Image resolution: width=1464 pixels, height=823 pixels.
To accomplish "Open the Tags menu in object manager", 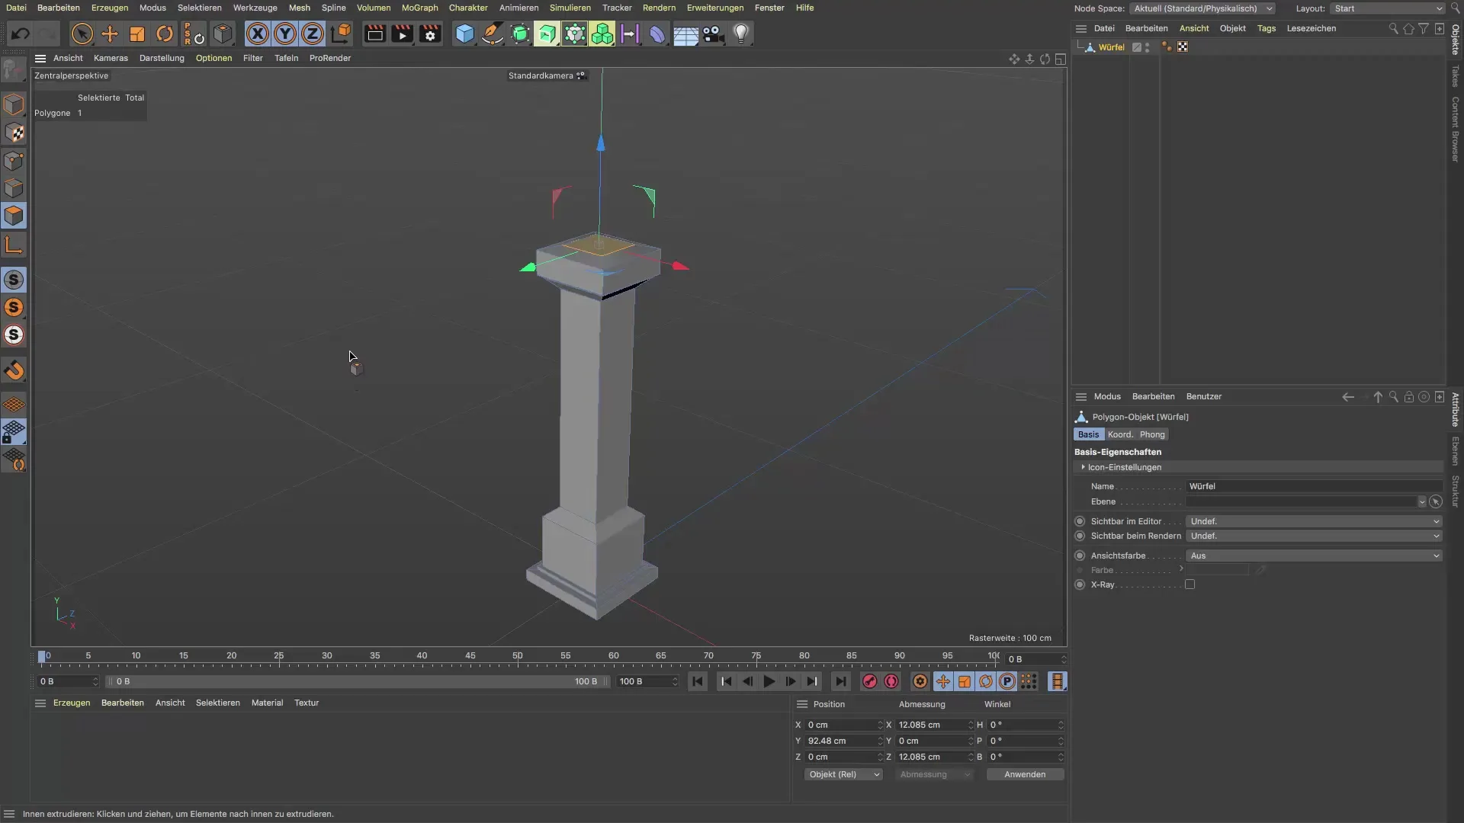I will [1266, 28].
